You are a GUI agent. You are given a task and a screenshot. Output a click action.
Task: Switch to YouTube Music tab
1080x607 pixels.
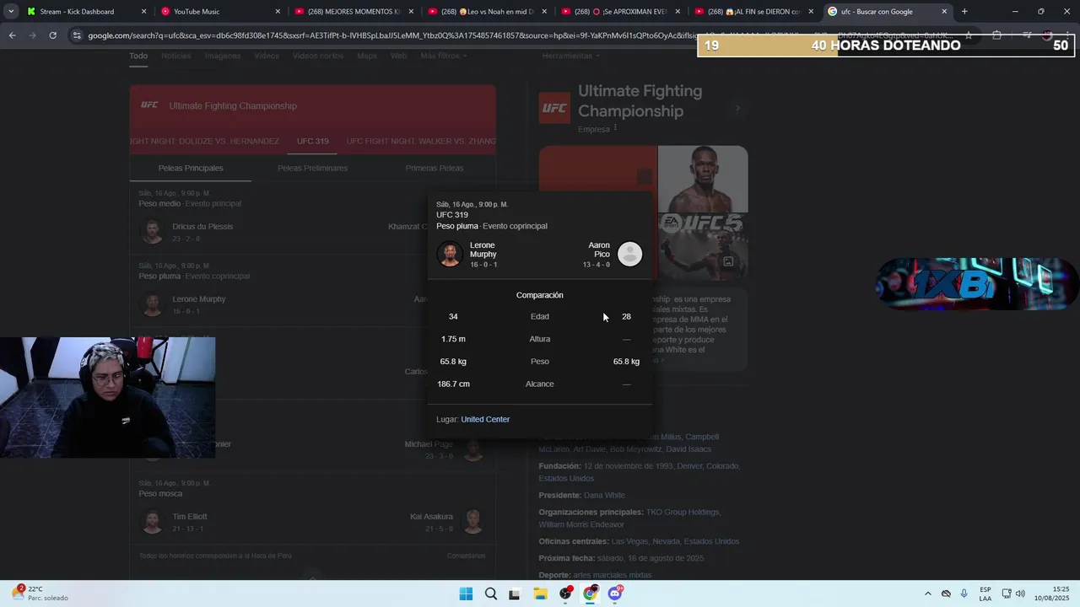coord(219,12)
